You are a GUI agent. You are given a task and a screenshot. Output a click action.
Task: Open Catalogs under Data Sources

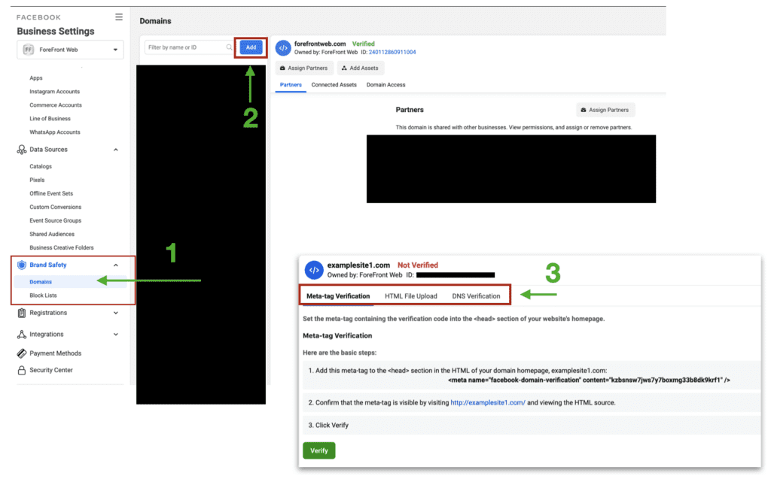[x=41, y=166]
